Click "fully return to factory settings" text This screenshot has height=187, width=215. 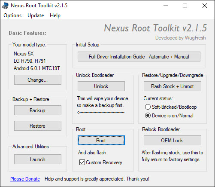[x=171, y=159]
